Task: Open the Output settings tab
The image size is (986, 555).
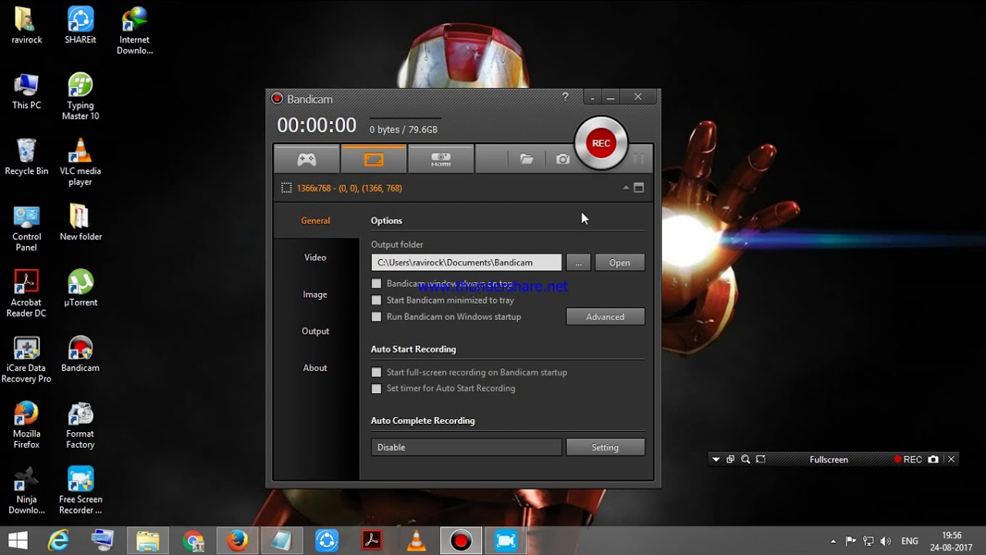Action: 315,331
